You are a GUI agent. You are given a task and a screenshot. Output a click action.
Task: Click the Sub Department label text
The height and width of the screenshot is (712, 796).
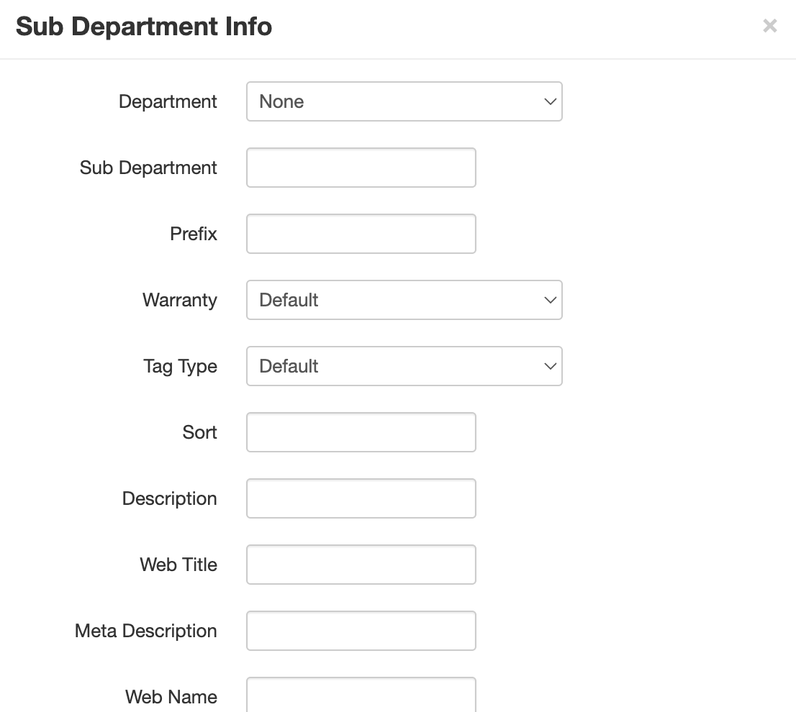click(148, 168)
